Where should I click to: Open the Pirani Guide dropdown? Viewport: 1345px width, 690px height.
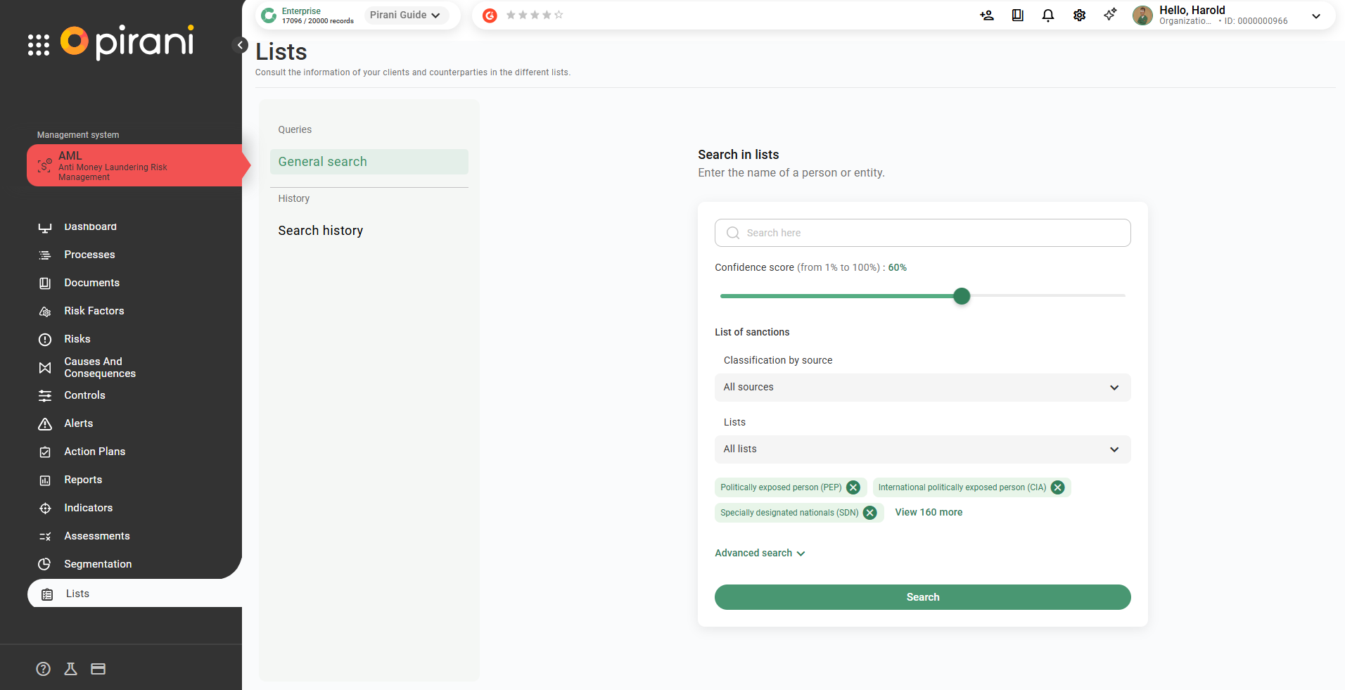coord(405,15)
